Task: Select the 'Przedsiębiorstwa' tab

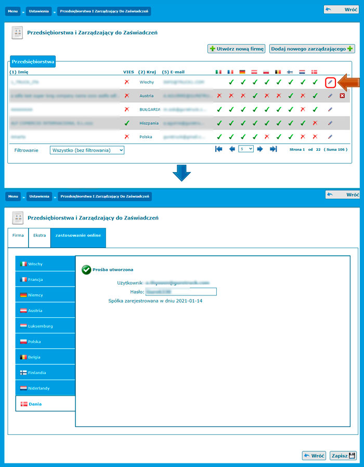Action: [x=33, y=62]
